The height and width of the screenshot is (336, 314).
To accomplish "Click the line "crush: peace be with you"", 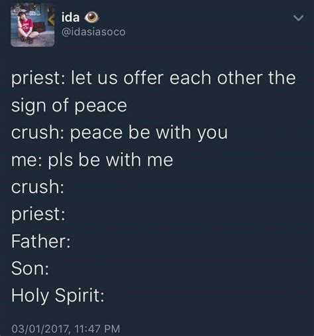I will [119, 133].
